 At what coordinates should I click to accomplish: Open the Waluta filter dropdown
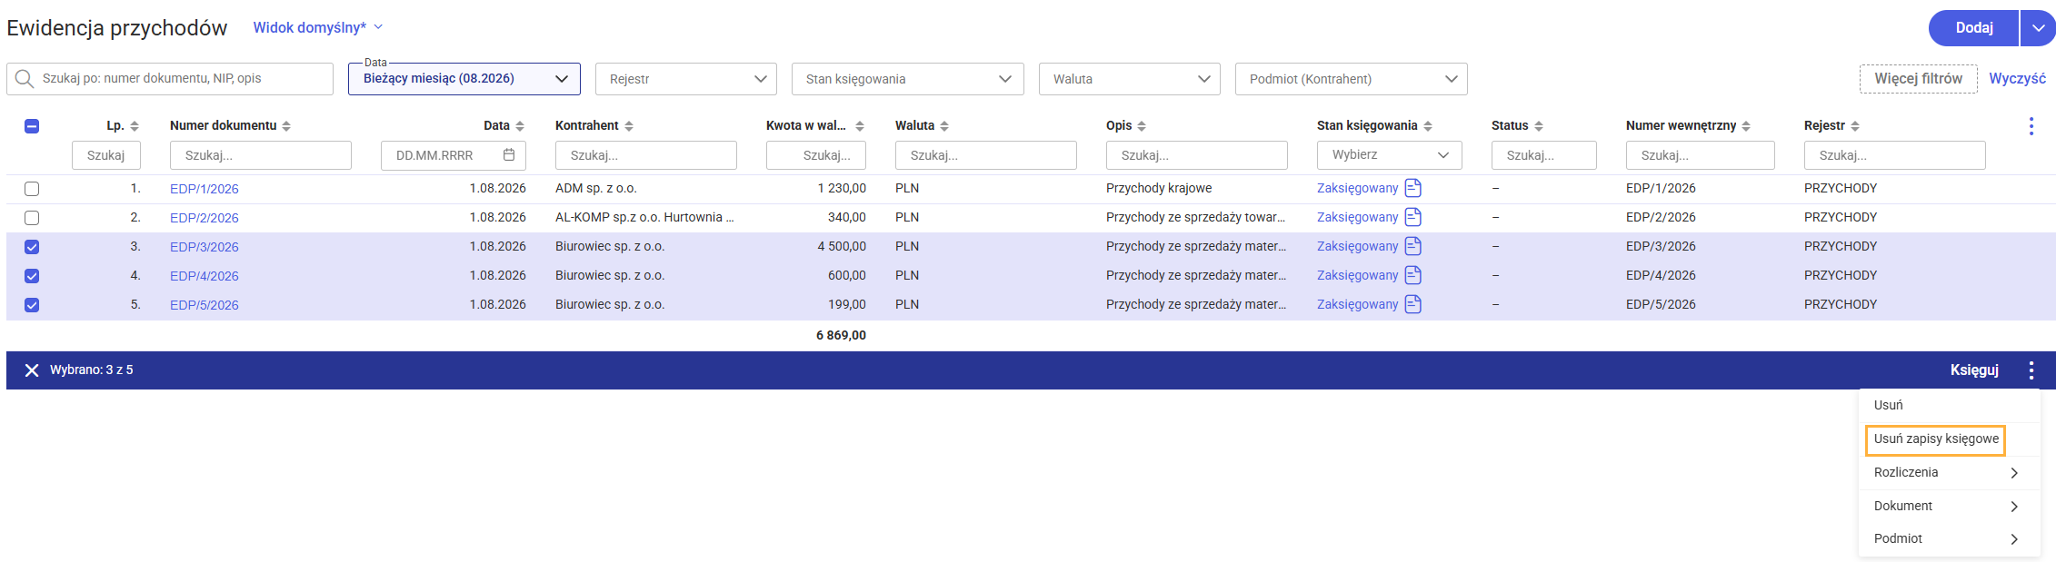click(1130, 79)
